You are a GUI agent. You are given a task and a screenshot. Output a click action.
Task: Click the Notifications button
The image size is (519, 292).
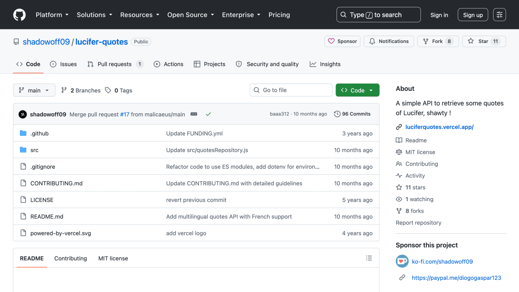tap(389, 41)
